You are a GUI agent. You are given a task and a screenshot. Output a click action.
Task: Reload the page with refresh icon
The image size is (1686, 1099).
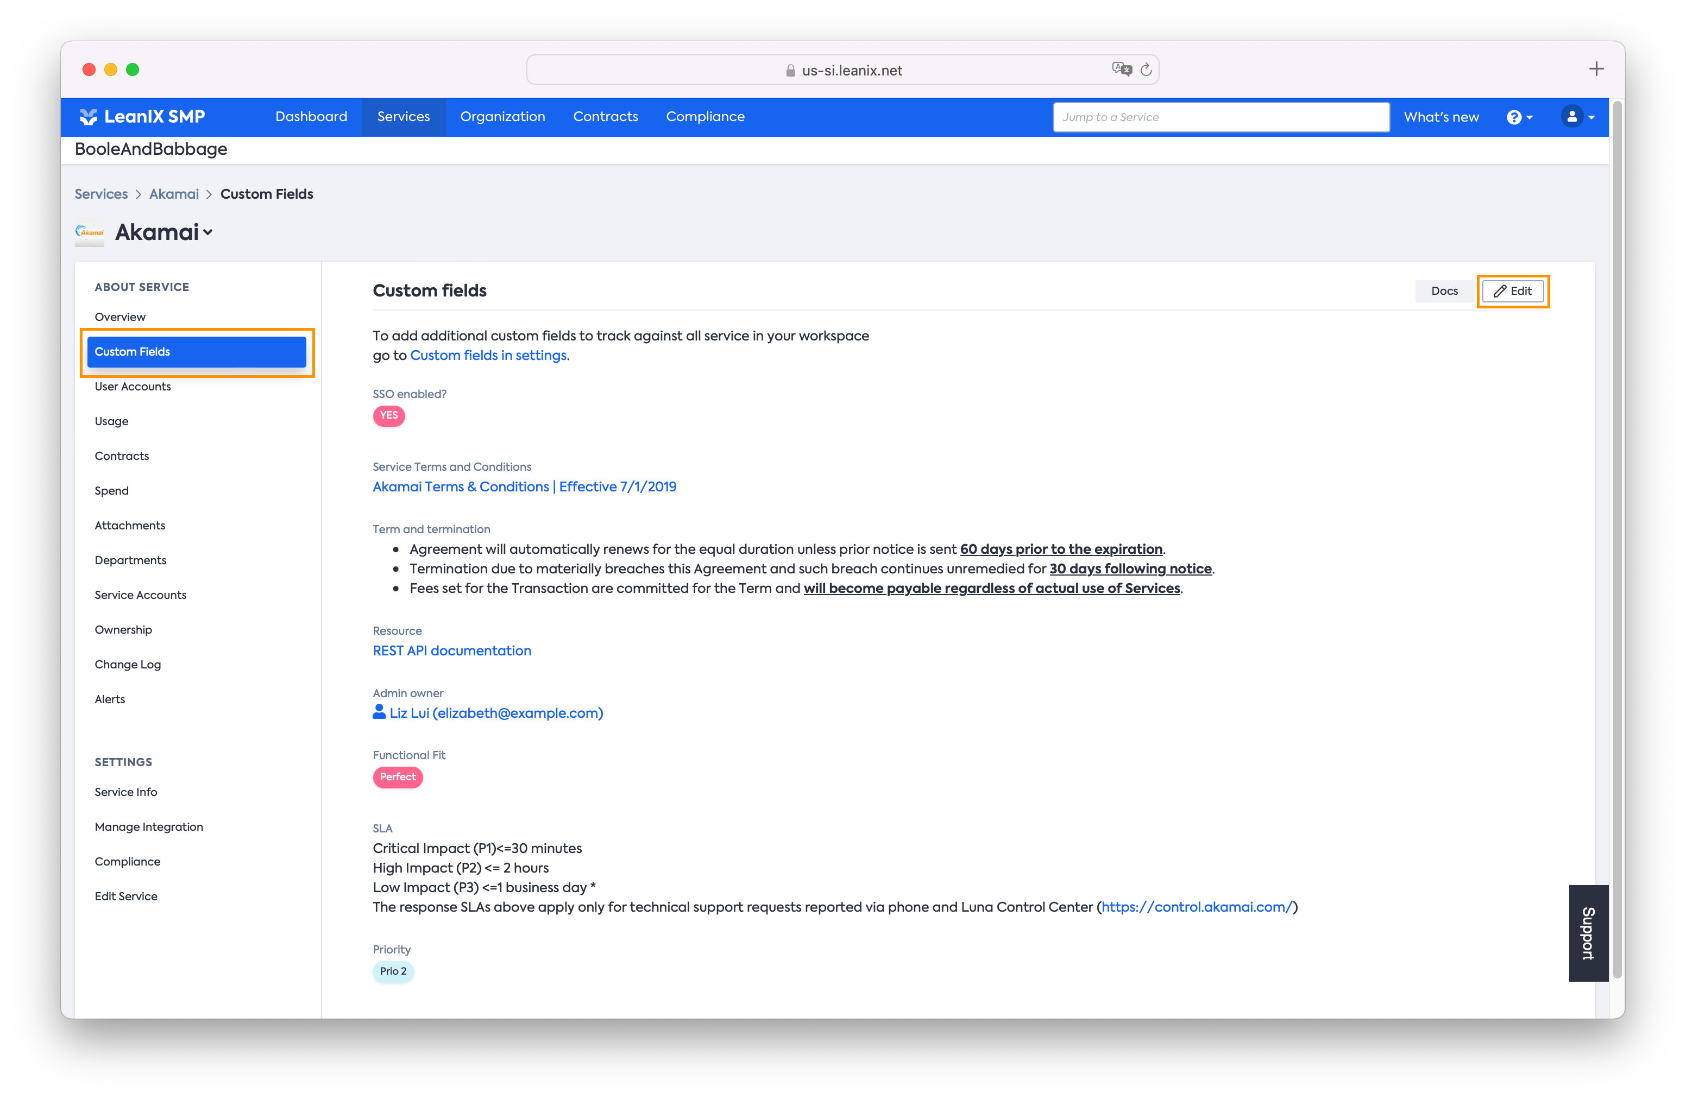(x=1146, y=70)
